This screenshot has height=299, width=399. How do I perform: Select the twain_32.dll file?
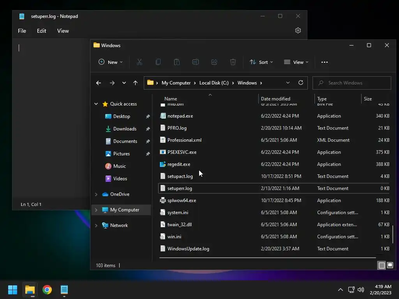180,225
